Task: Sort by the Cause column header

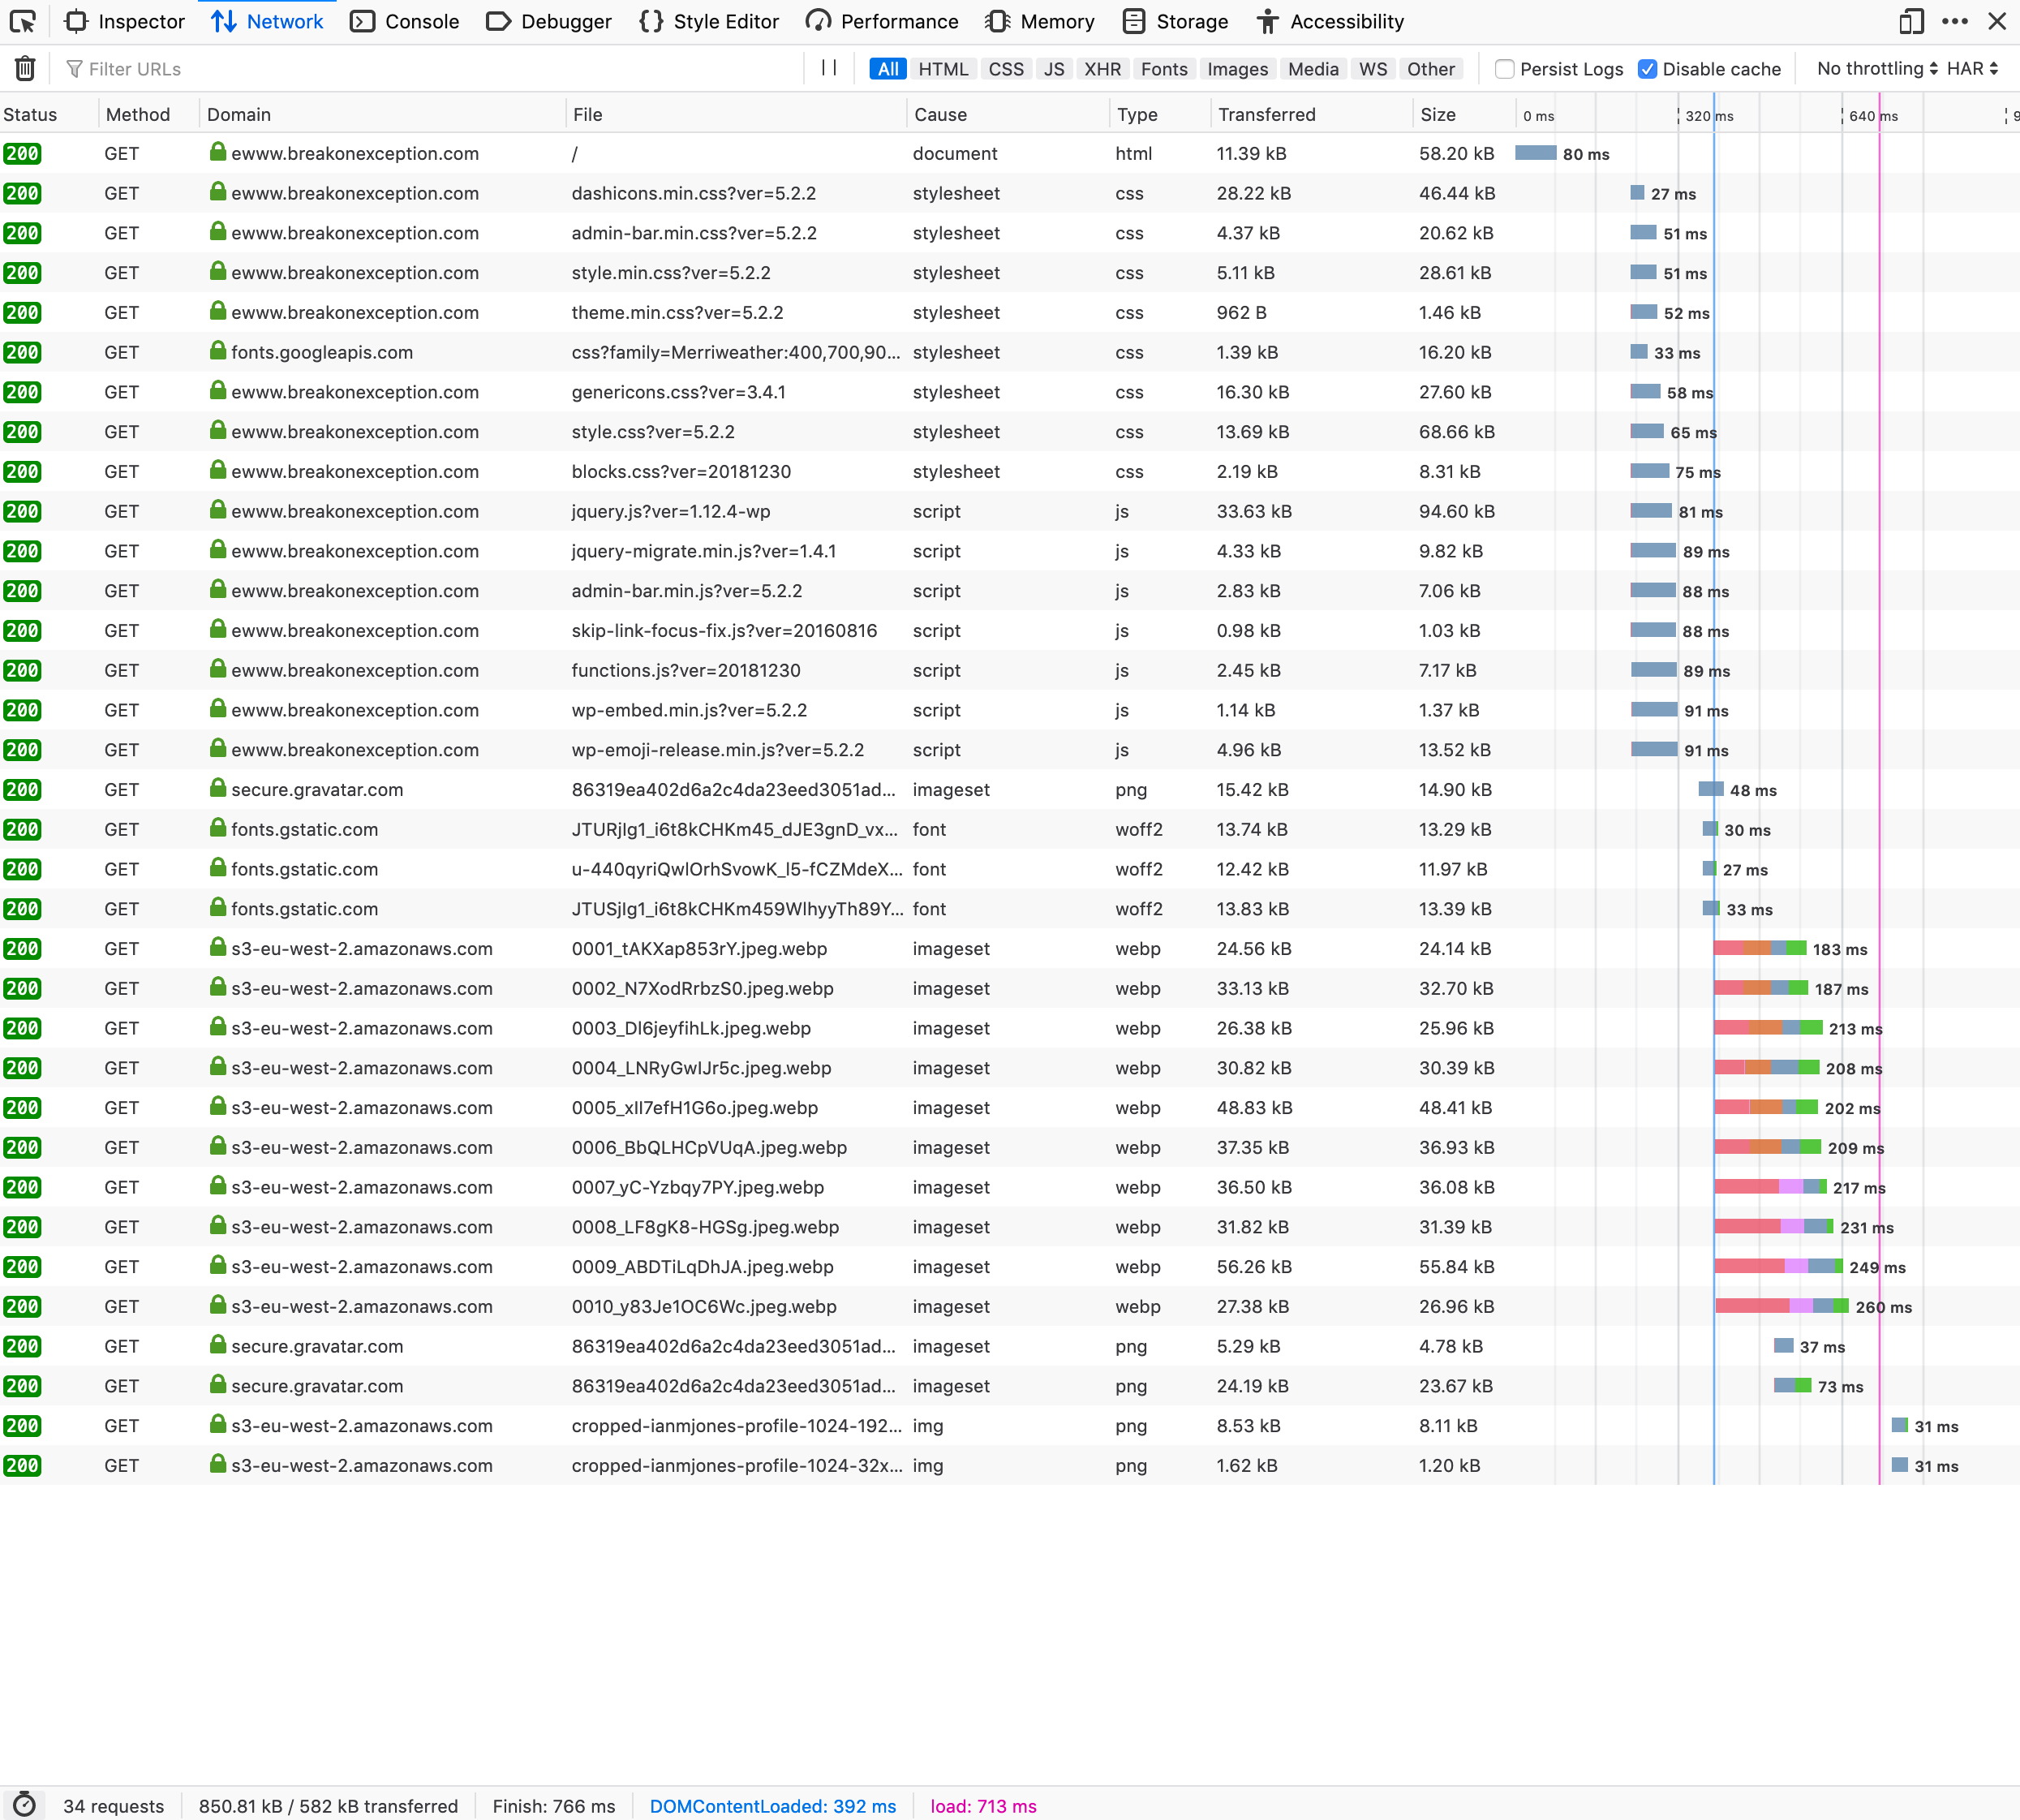Action: 1008,114
